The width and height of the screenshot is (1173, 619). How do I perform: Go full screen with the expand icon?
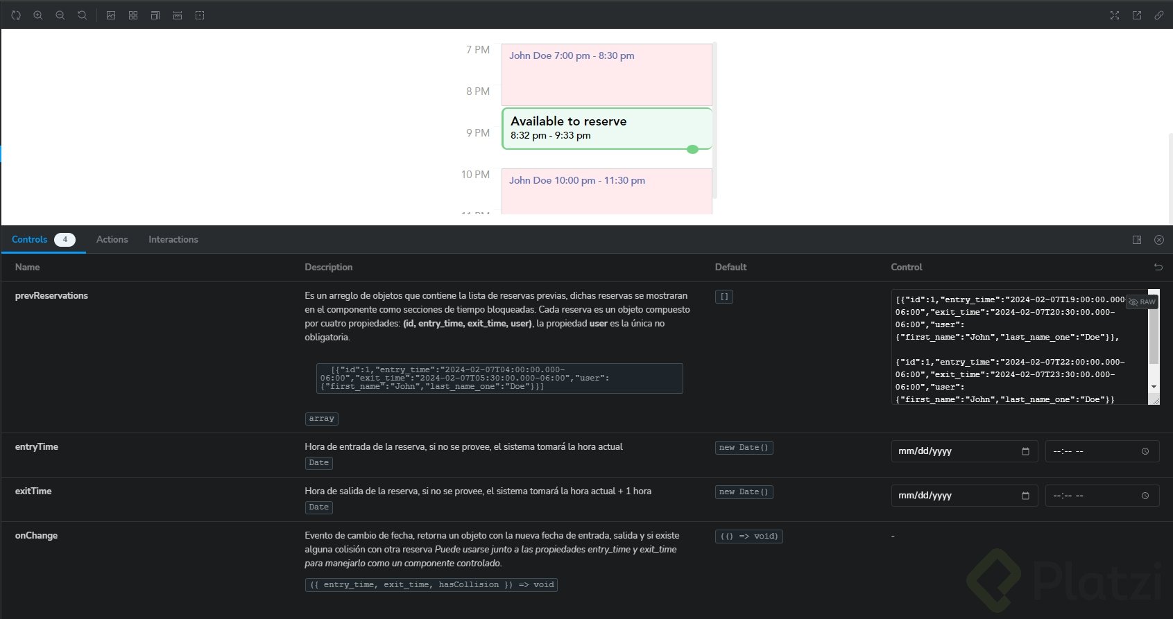click(1115, 15)
